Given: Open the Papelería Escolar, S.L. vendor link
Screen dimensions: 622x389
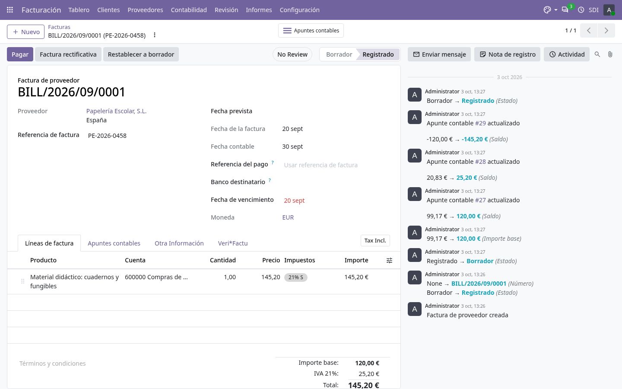Looking at the screenshot, I should coord(117,111).
